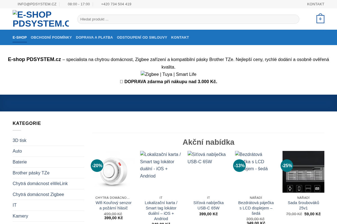
Task: Open the Wifi Kouřový senzor a požární hlásič title
Action: point(113,205)
